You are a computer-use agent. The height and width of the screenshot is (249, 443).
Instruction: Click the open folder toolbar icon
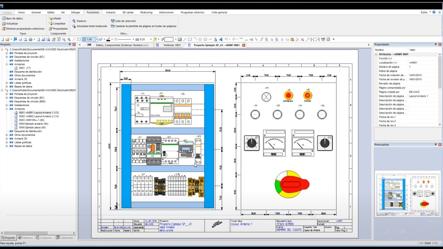pyautogui.click(x=7, y=39)
